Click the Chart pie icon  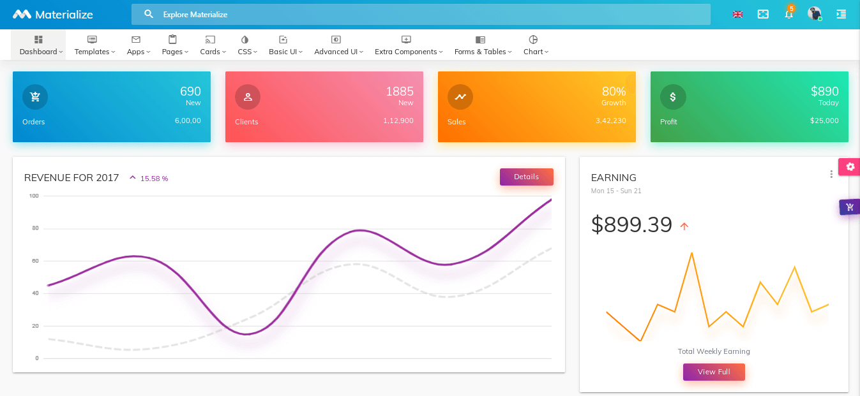pos(533,40)
